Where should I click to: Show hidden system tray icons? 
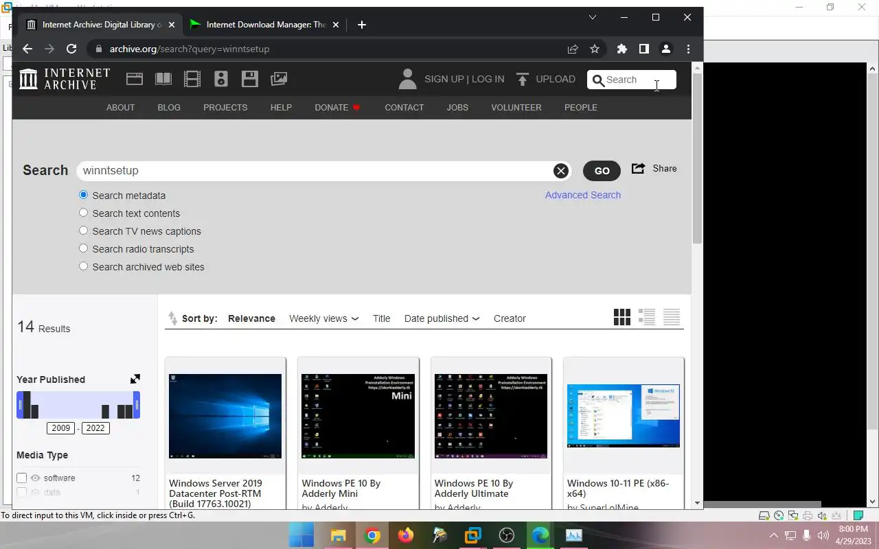[x=773, y=535]
